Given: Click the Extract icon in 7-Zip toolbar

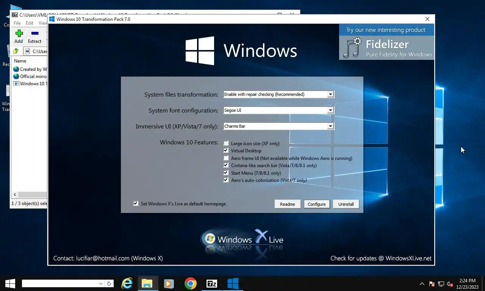Looking at the screenshot, I should (34, 33).
